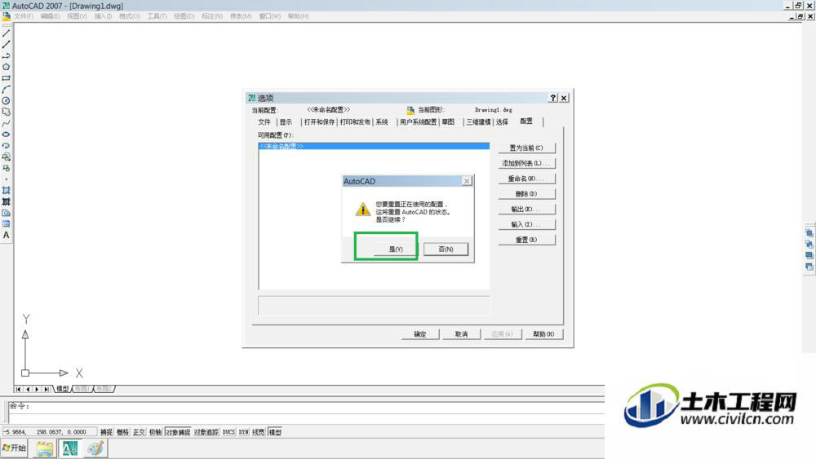Select the Table tool
The height and width of the screenshot is (459, 816).
click(x=7, y=224)
